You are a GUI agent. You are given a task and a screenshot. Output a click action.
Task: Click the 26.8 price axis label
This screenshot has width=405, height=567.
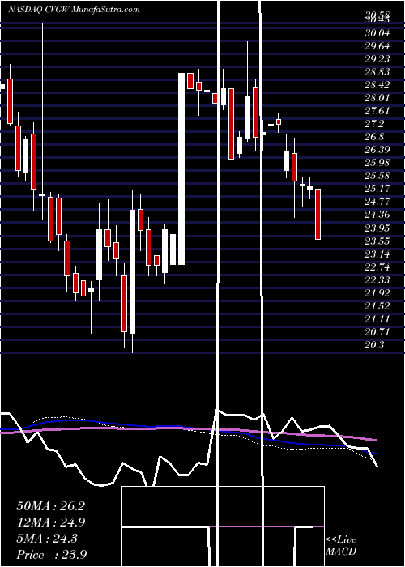pyautogui.click(x=375, y=137)
